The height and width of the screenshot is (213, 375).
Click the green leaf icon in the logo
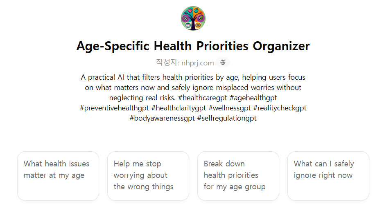coord(201,18)
